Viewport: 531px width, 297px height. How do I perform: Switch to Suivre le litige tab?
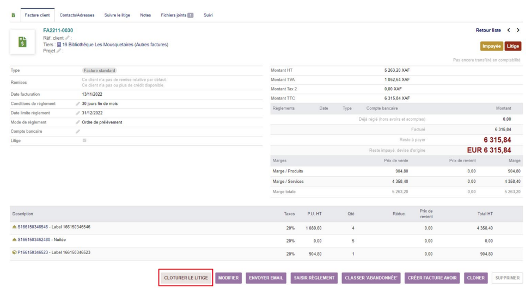click(117, 15)
